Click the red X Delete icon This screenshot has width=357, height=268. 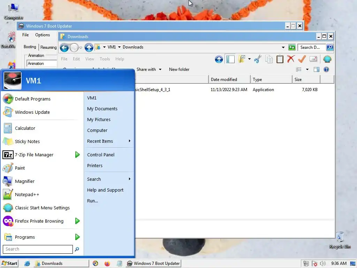click(x=291, y=59)
